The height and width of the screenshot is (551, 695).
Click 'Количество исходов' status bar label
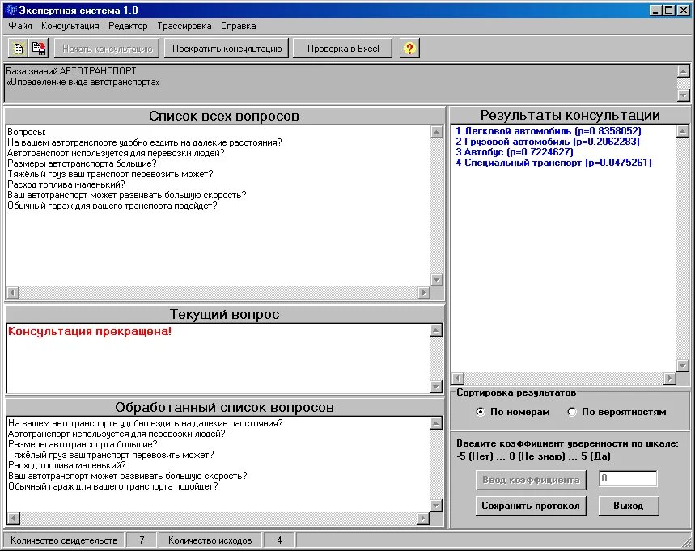pos(210,540)
